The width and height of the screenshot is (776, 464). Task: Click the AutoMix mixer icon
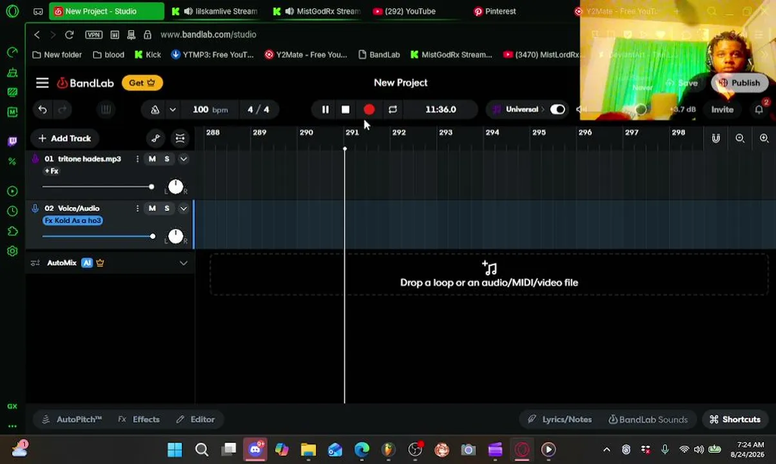pos(35,263)
